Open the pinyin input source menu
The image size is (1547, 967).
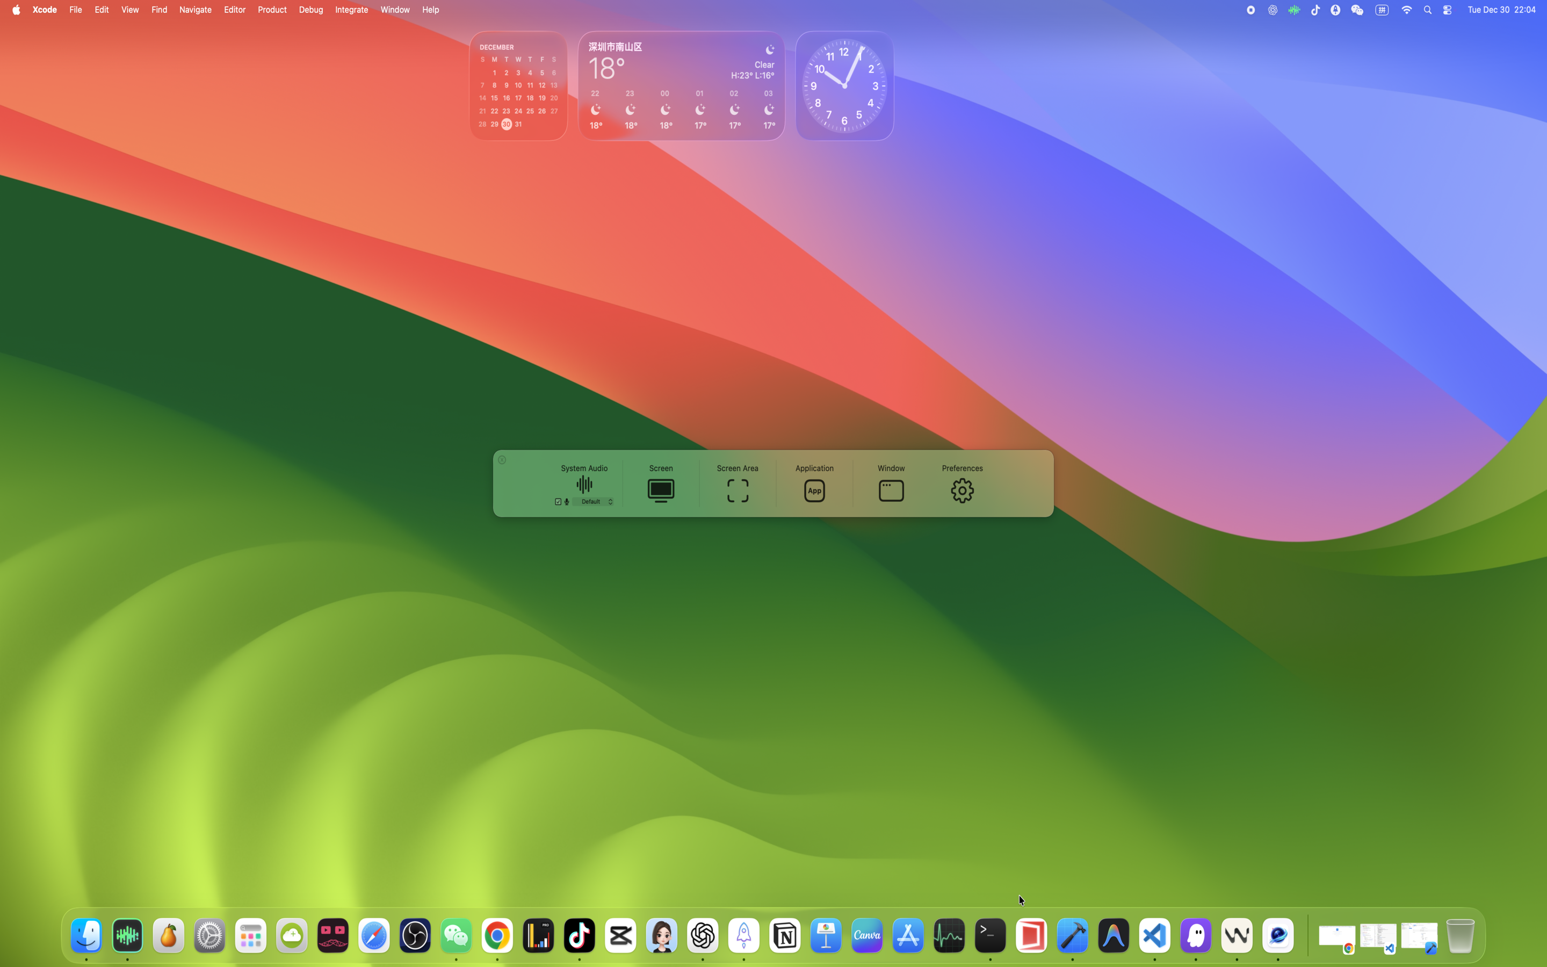pyautogui.click(x=1382, y=10)
